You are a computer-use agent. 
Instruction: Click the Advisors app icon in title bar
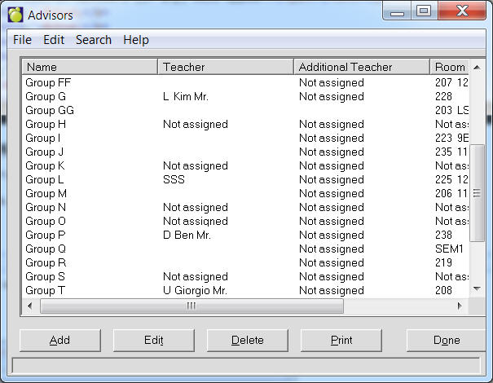click(15, 14)
